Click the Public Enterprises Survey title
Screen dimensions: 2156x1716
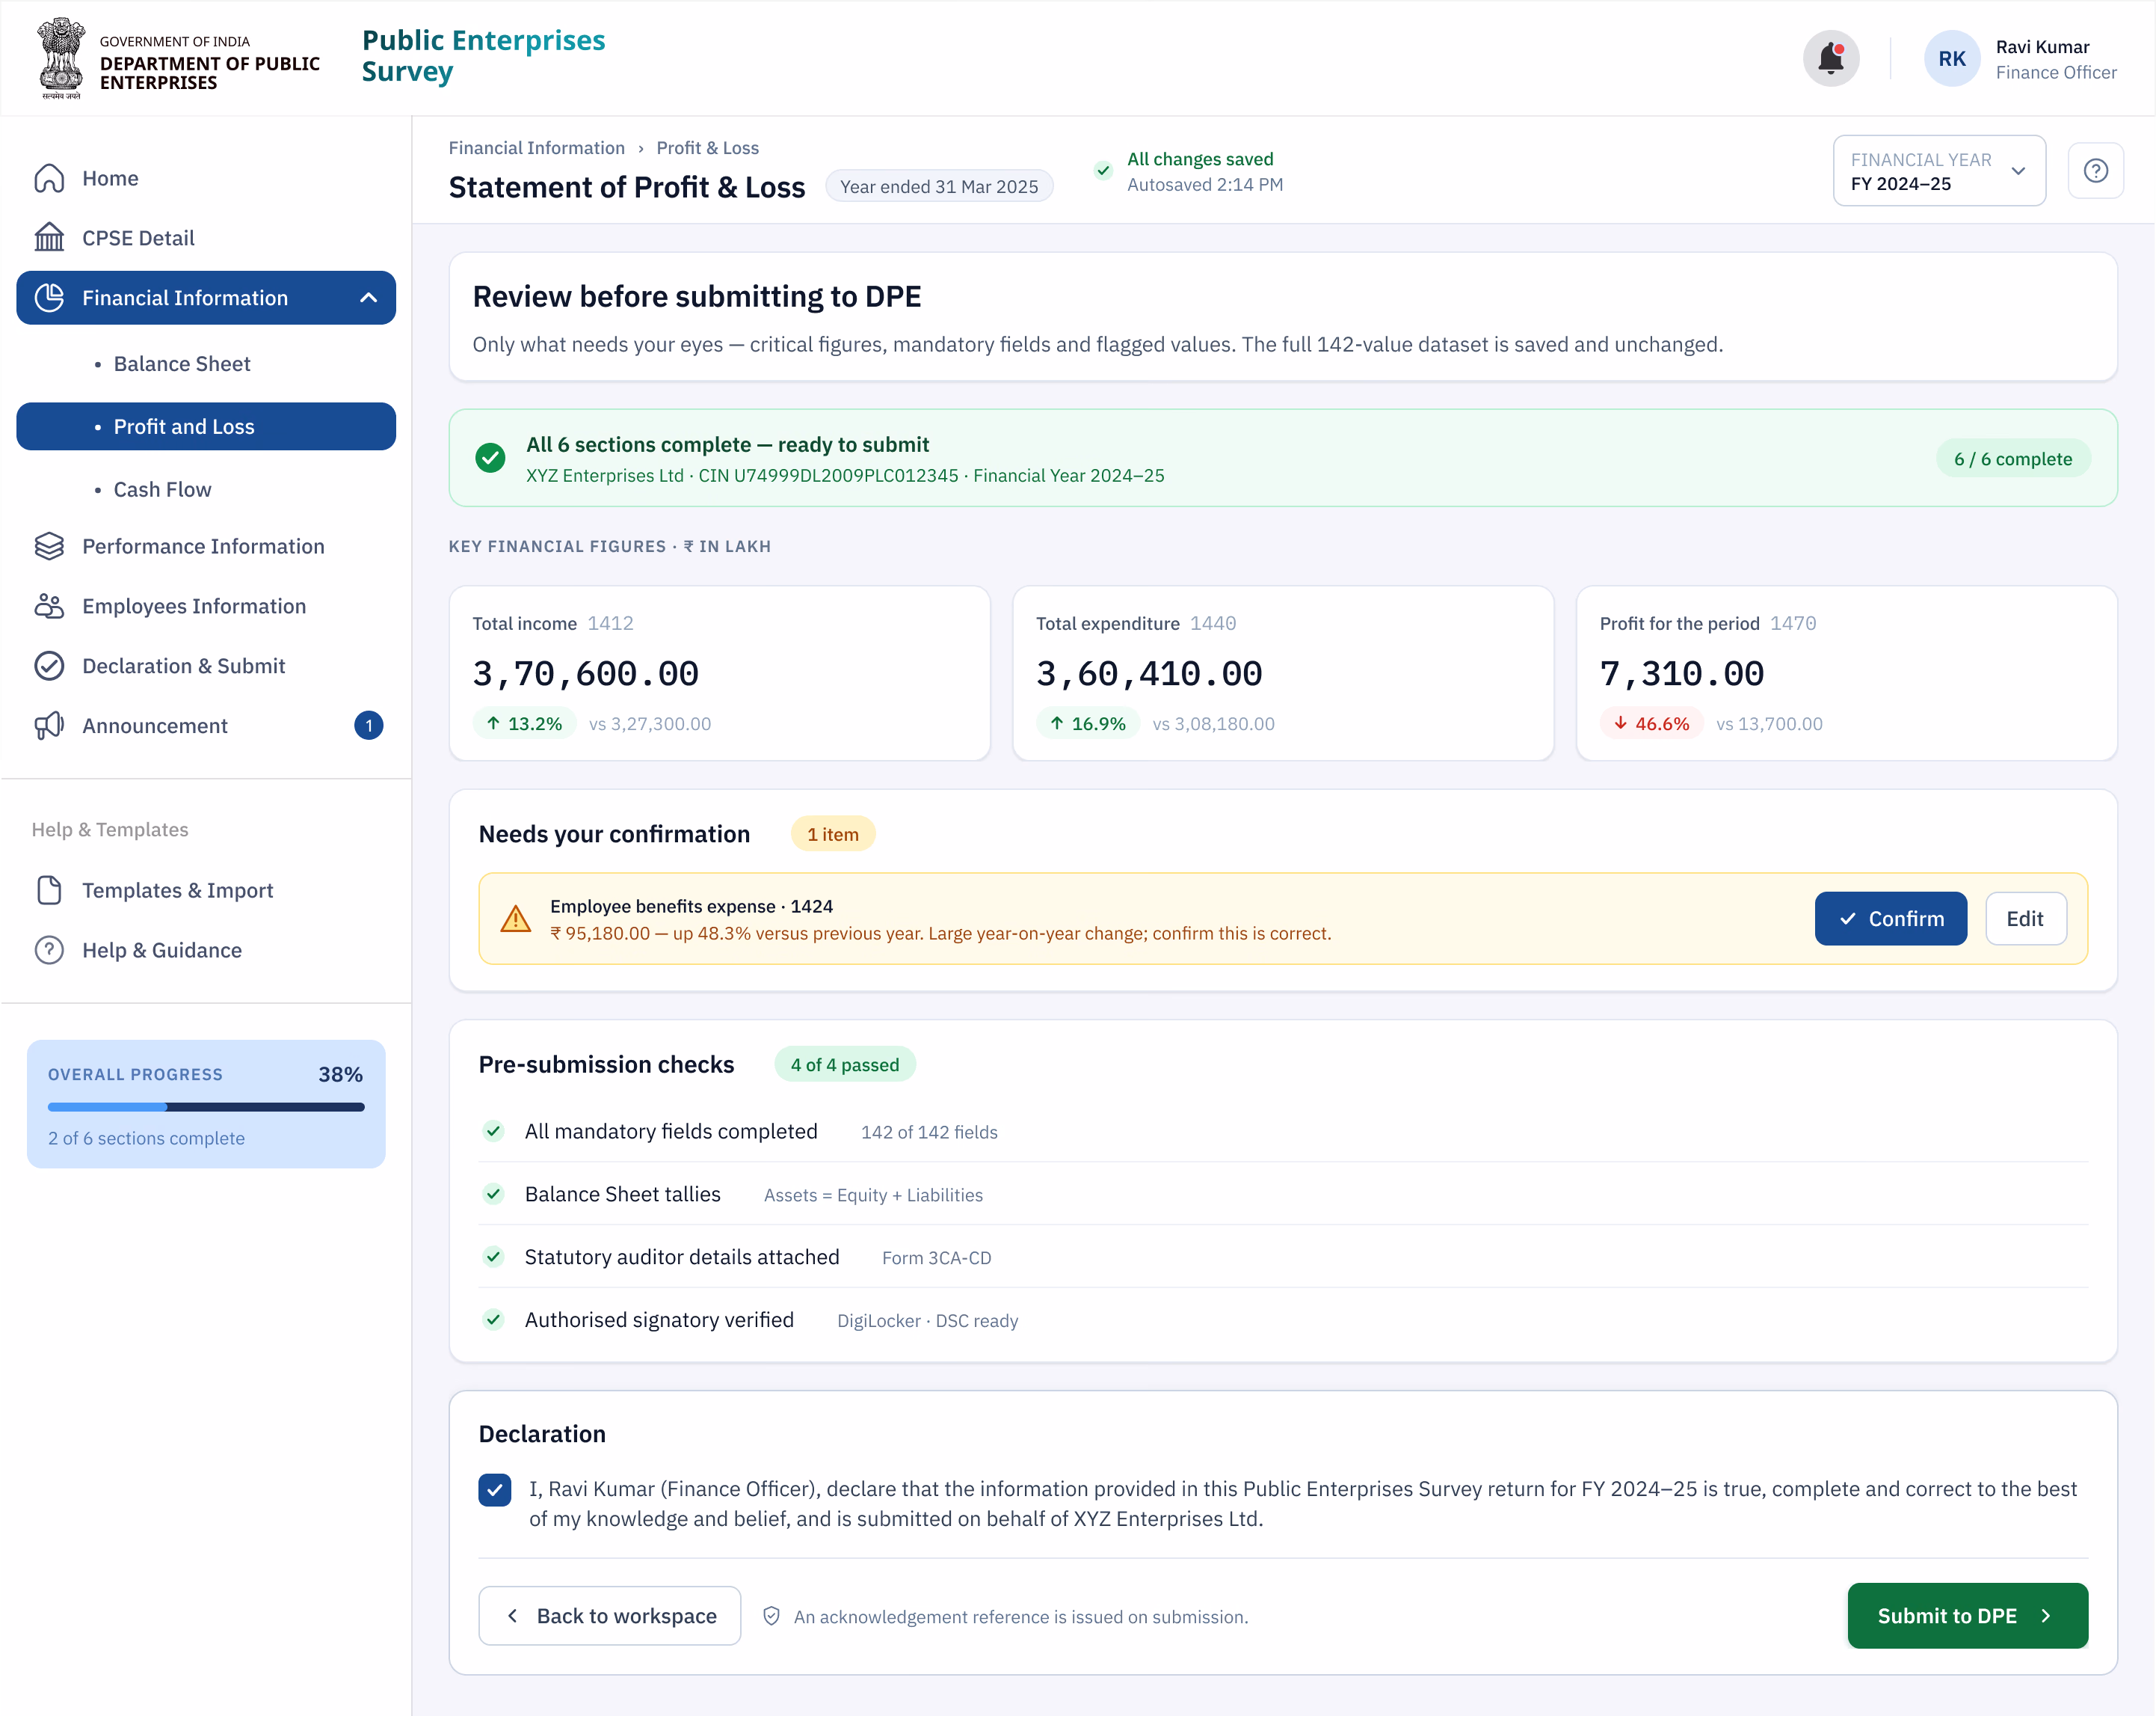tap(483, 56)
